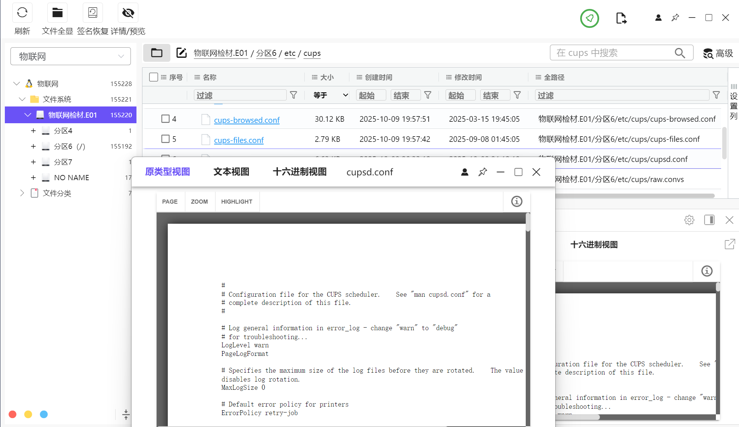Open the 等于 size comparison dropdown
The width and height of the screenshot is (739, 427).
click(x=330, y=95)
